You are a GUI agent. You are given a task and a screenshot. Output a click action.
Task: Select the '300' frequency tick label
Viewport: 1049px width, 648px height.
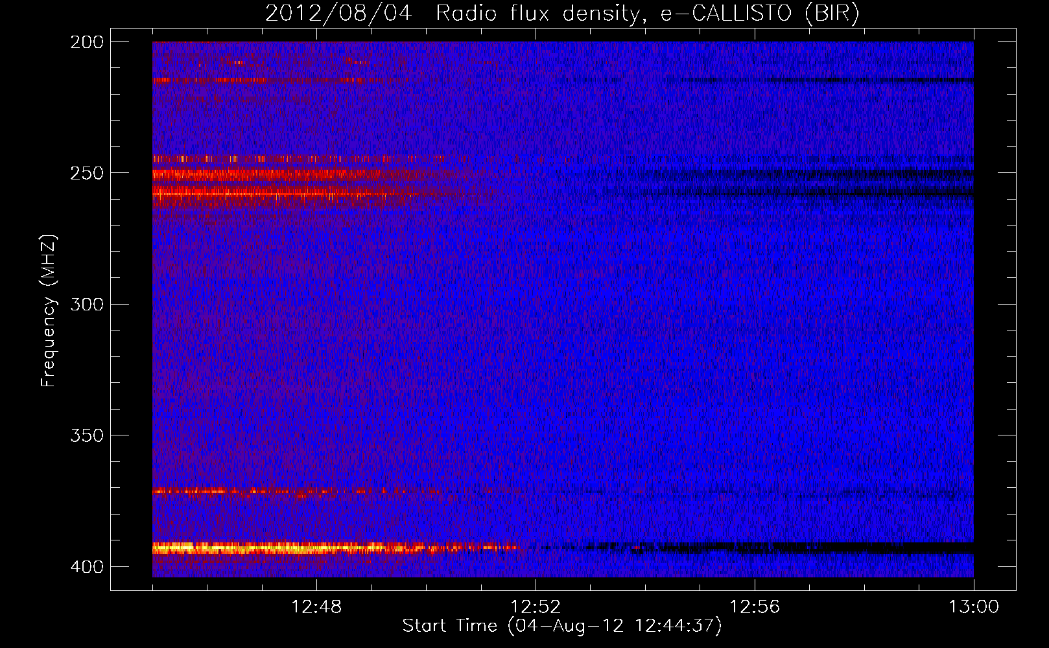click(x=87, y=304)
